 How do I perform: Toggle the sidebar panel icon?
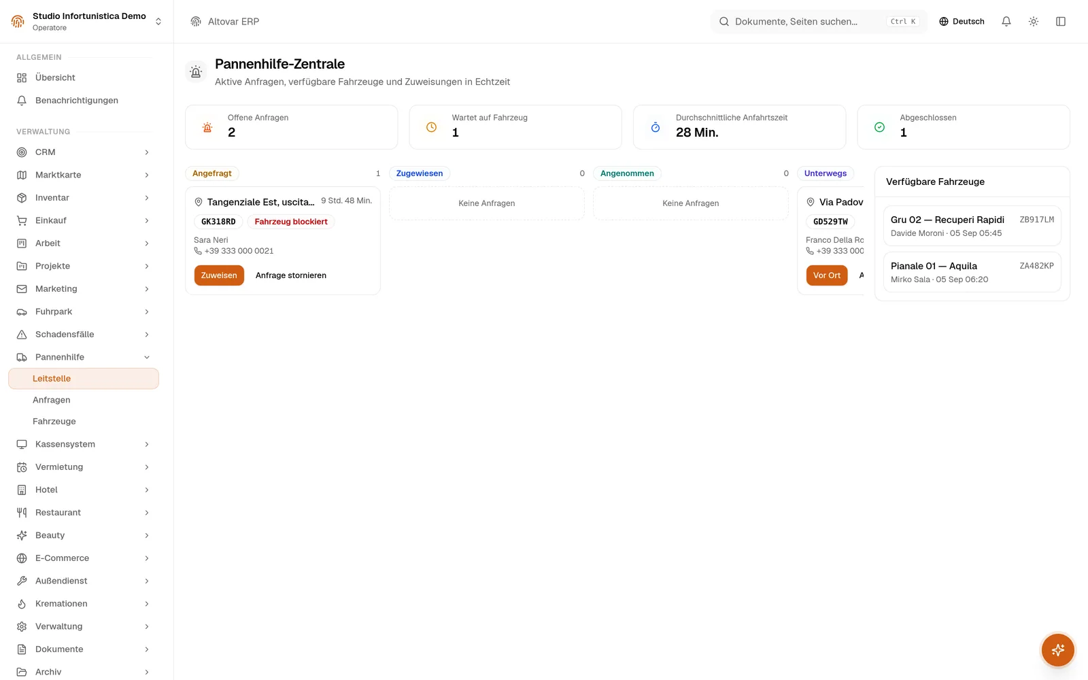(1061, 22)
